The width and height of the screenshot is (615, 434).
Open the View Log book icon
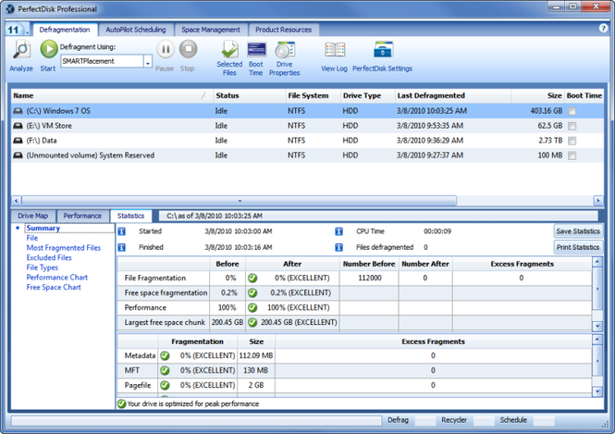pyautogui.click(x=335, y=50)
